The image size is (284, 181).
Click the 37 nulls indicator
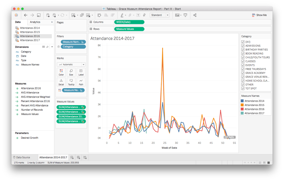point(229,137)
